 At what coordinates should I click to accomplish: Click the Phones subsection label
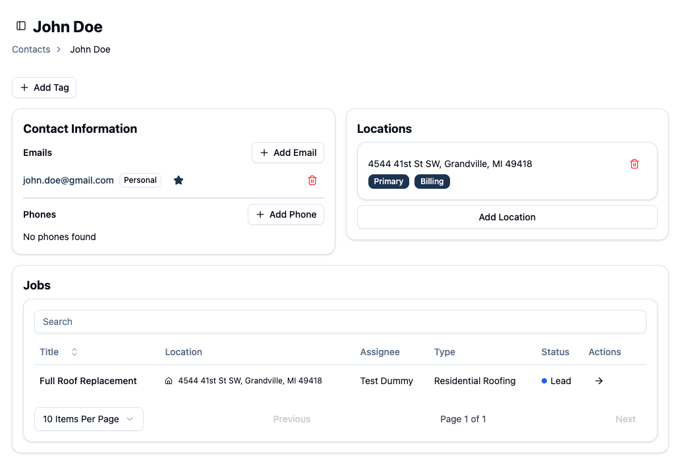point(40,214)
